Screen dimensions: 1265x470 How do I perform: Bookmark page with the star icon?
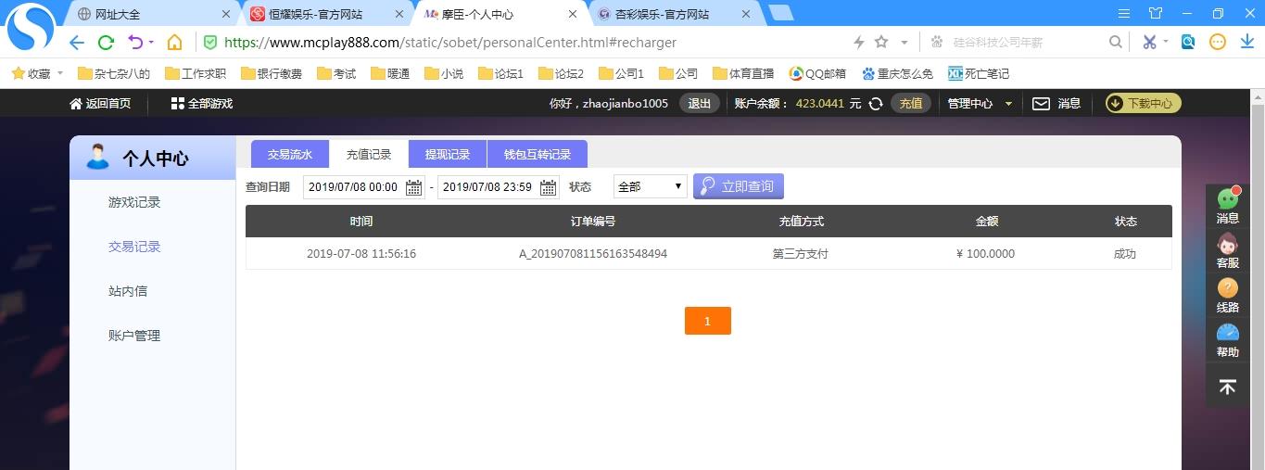click(x=881, y=42)
